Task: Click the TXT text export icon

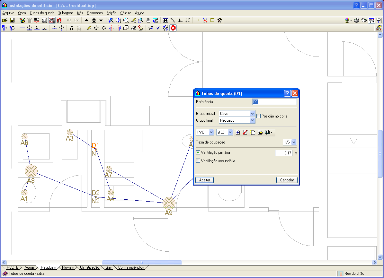Action: click(37, 20)
